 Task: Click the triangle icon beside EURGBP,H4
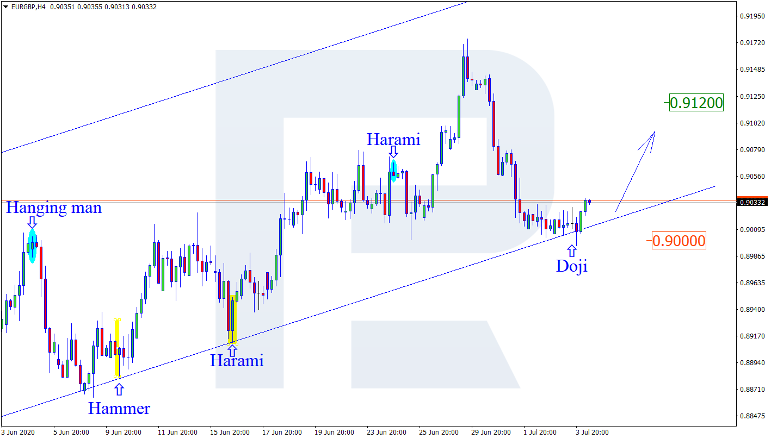5,7
